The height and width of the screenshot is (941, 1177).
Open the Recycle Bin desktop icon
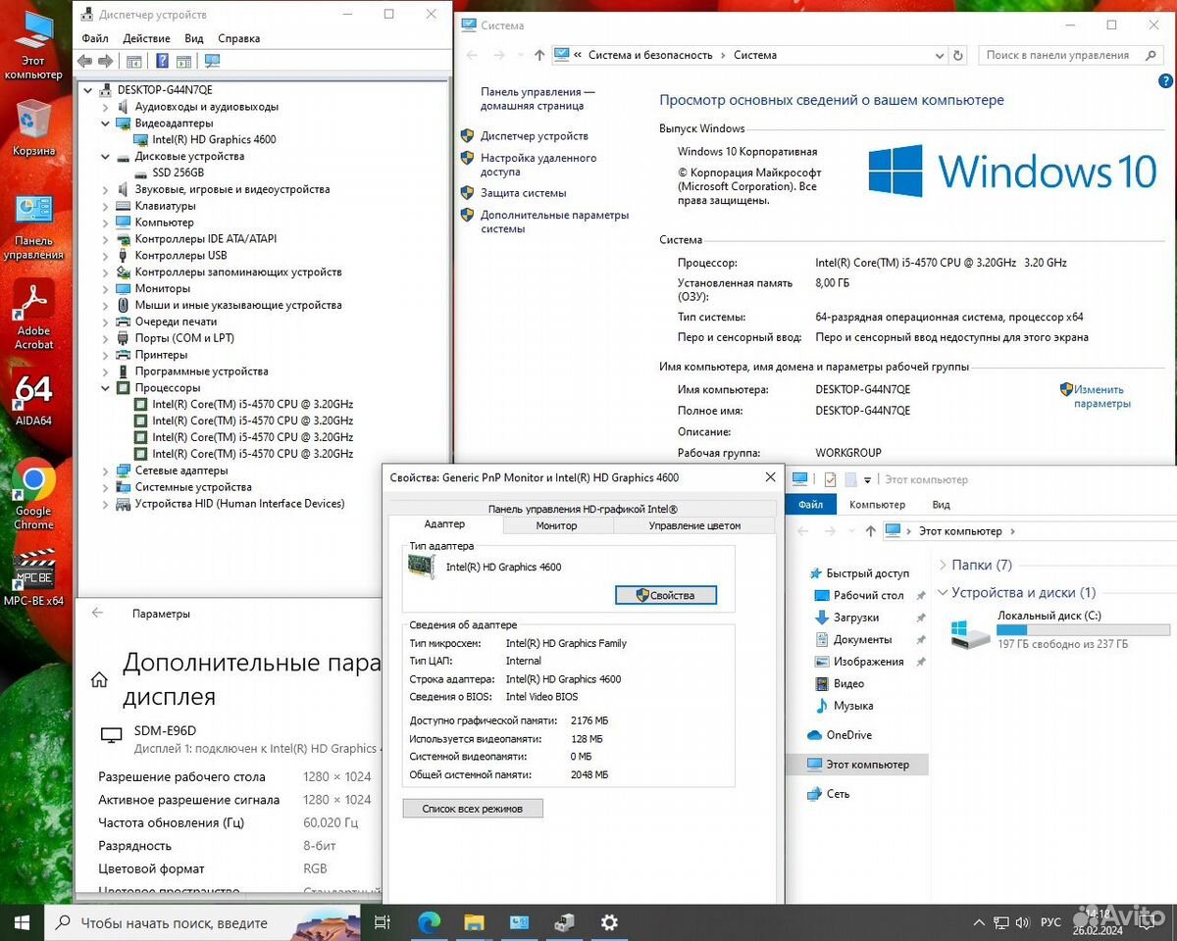tap(33, 127)
